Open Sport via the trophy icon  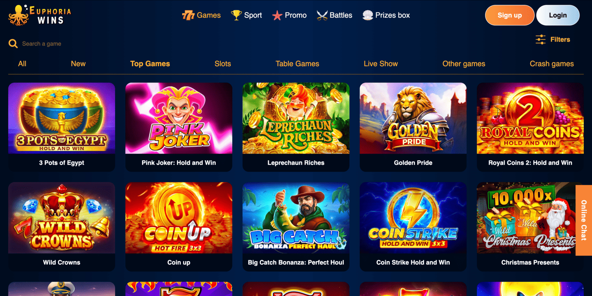[236, 15]
